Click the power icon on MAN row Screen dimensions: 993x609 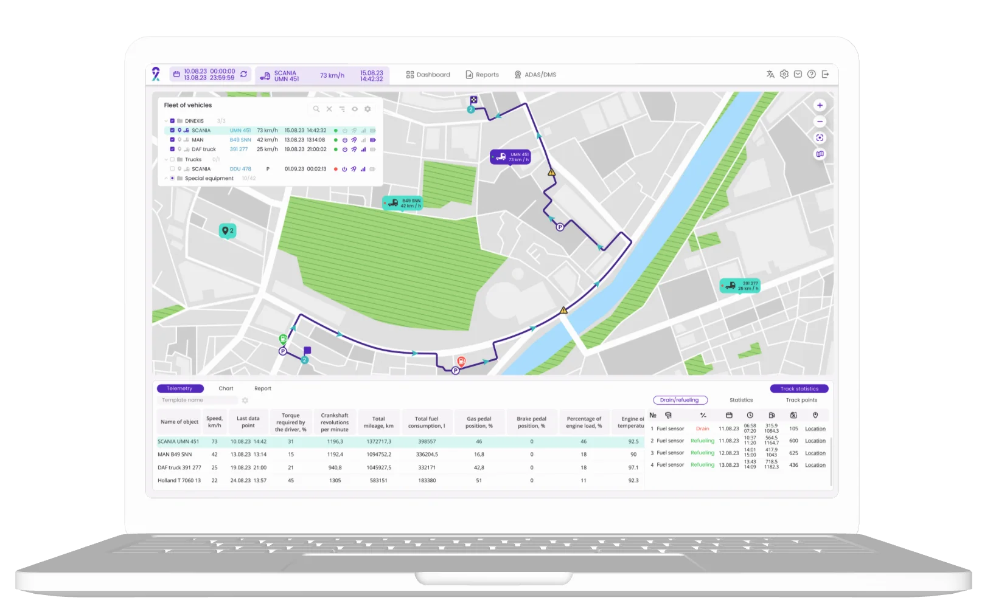tap(344, 140)
